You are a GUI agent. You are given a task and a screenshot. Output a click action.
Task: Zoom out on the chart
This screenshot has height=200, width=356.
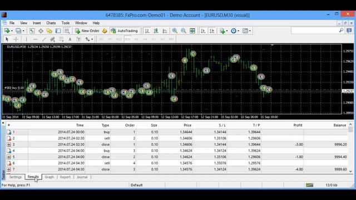[x=184, y=31]
